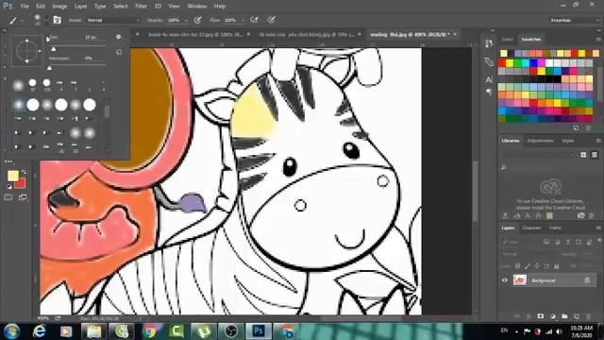Open the Layer menu

pos(80,7)
